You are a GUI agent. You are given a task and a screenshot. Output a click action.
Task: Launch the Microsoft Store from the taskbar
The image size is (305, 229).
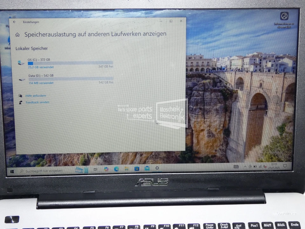[137, 169]
